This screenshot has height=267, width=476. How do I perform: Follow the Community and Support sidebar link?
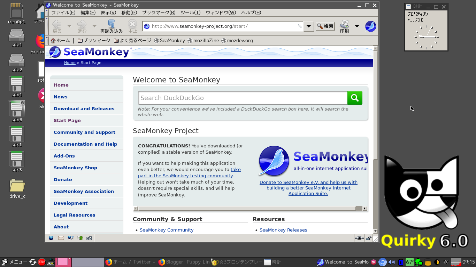point(84,132)
